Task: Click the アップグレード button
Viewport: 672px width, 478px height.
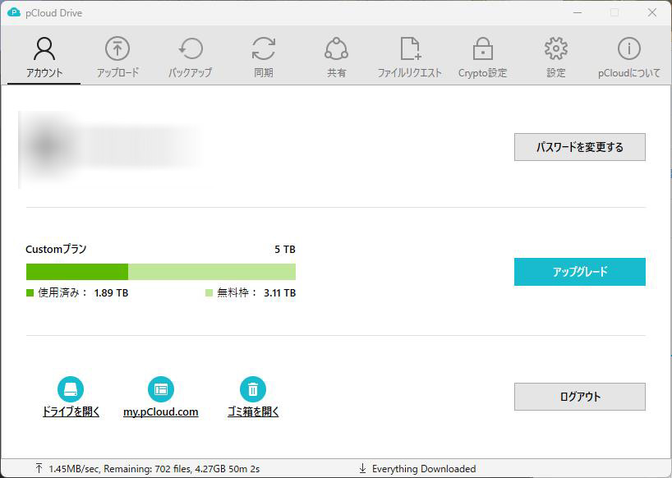Action: (580, 272)
